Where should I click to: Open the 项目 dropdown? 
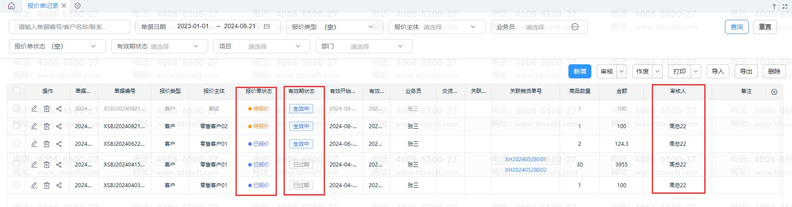pyautogui.click(x=262, y=46)
